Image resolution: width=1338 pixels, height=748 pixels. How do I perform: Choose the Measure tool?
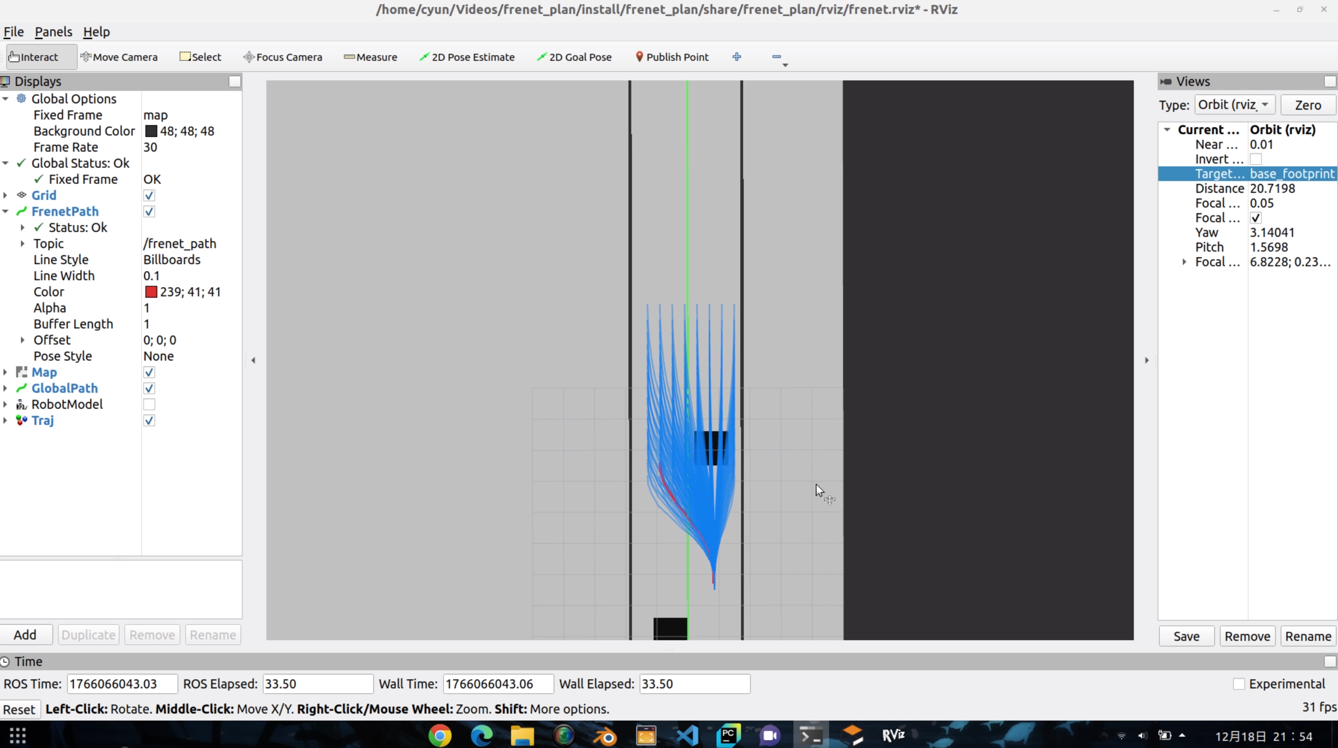pos(370,57)
